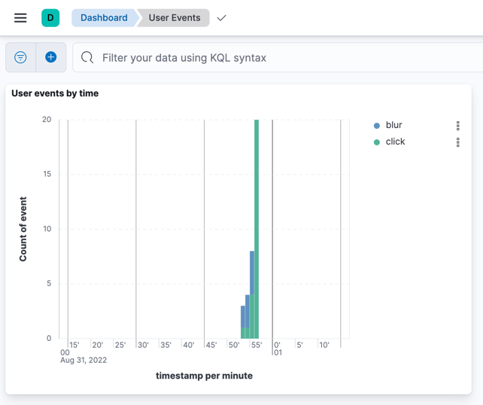
Task: Click the 55' x-axis tick label
Action: (x=257, y=345)
